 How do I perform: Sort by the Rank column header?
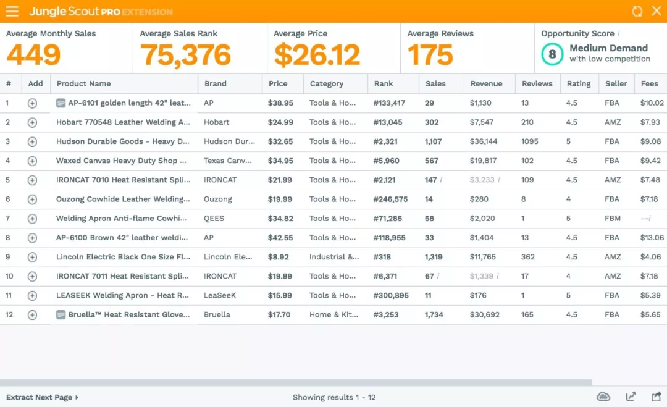pyautogui.click(x=384, y=84)
